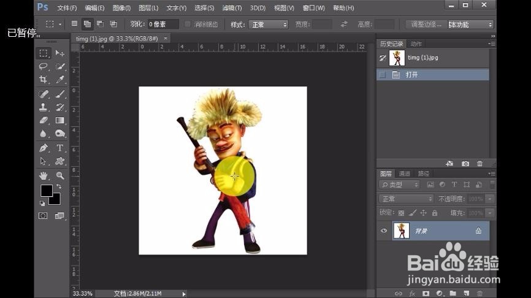Select the Eyedropper tool

(x=60, y=80)
